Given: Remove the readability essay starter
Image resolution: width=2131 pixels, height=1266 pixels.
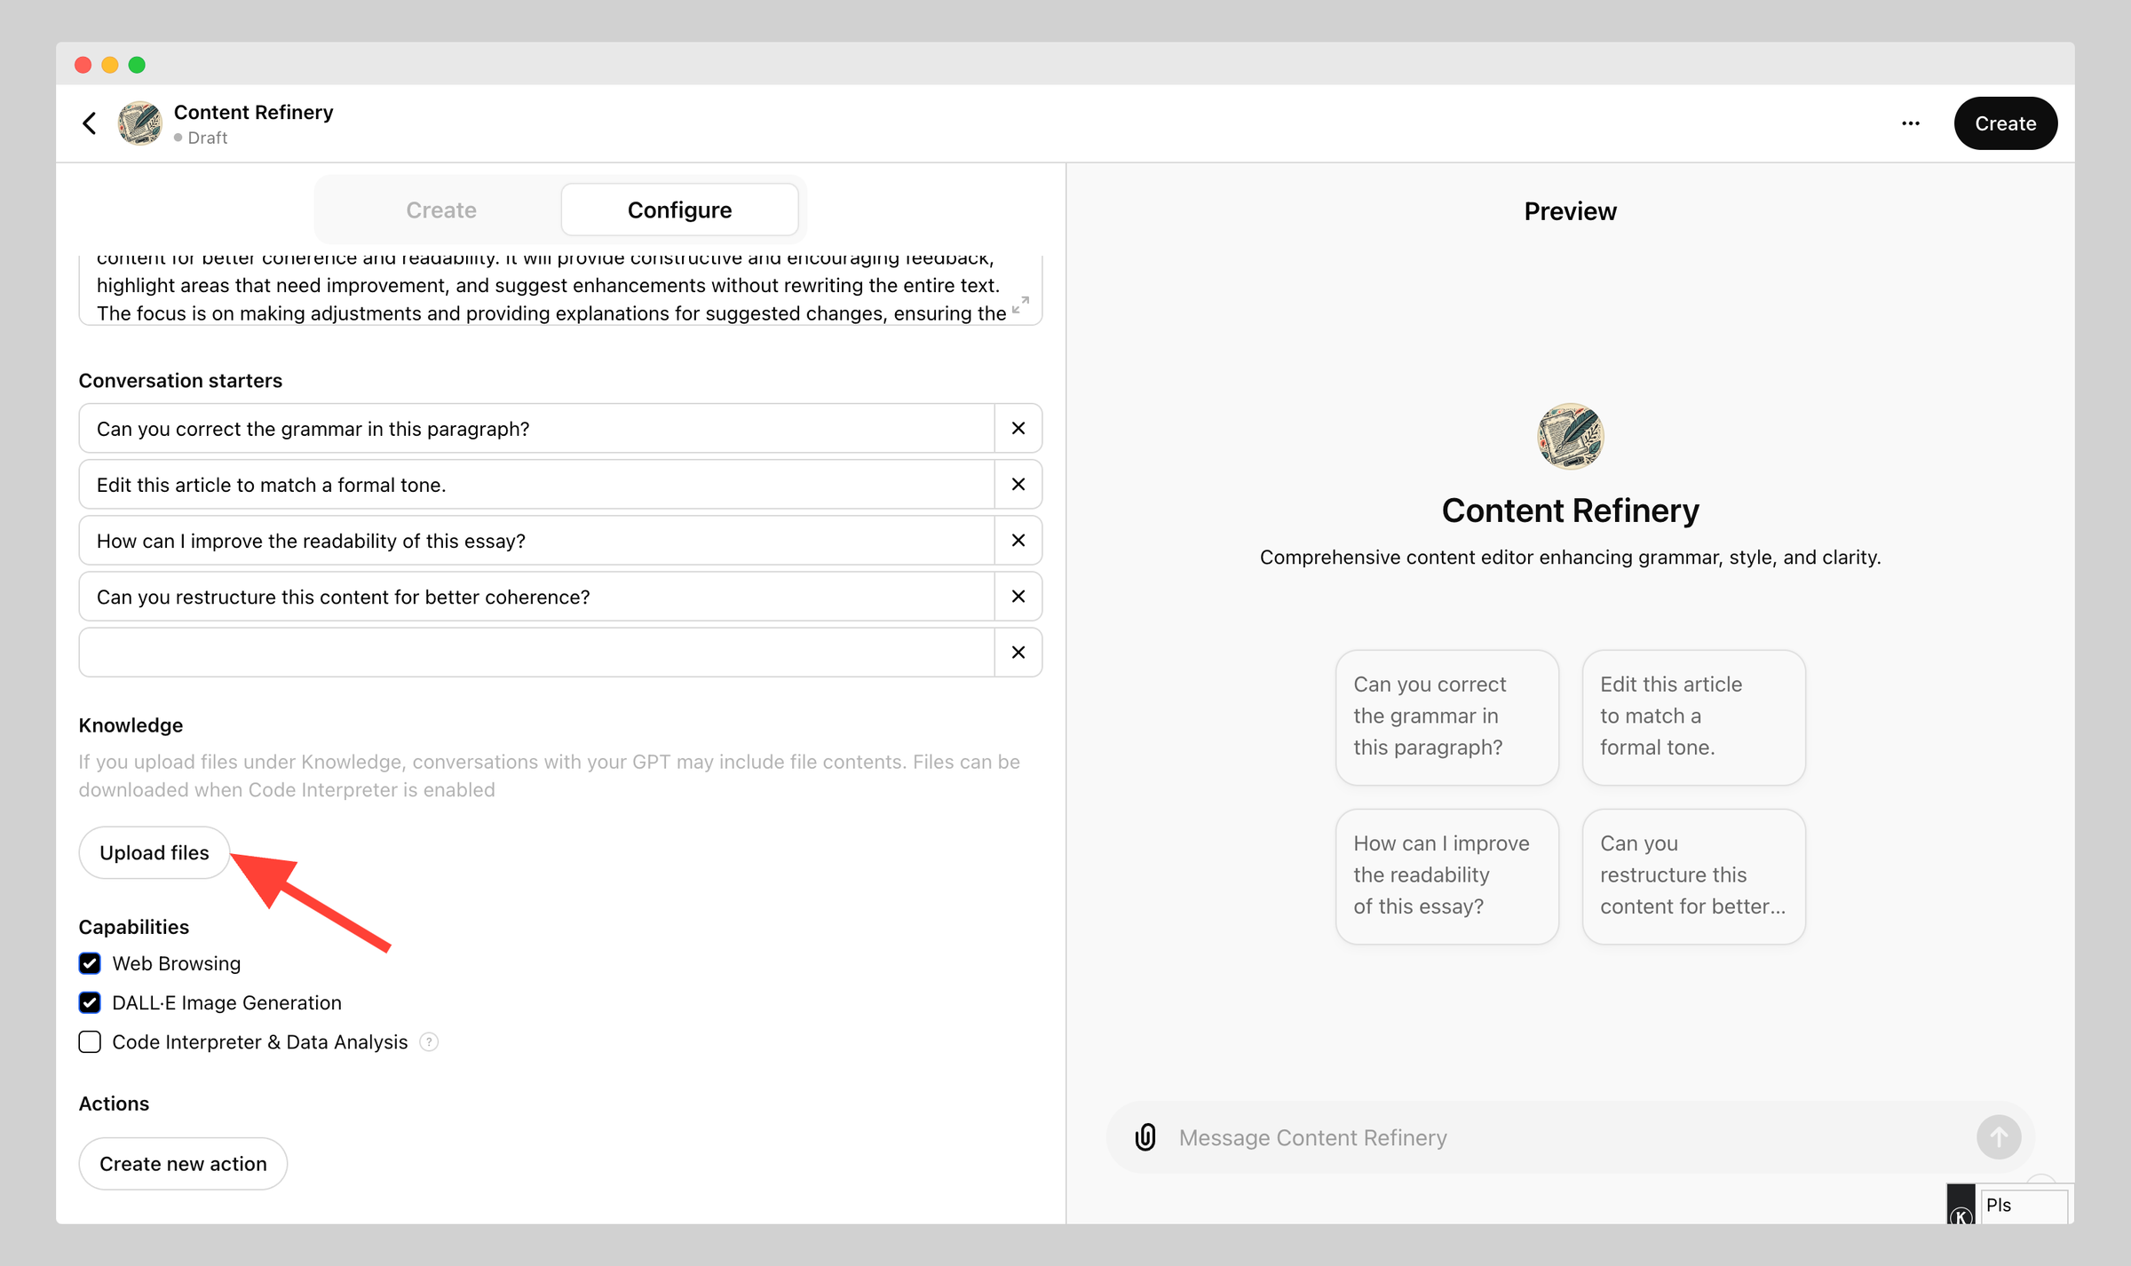Looking at the screenshot, I should (x=1018, y=540).
